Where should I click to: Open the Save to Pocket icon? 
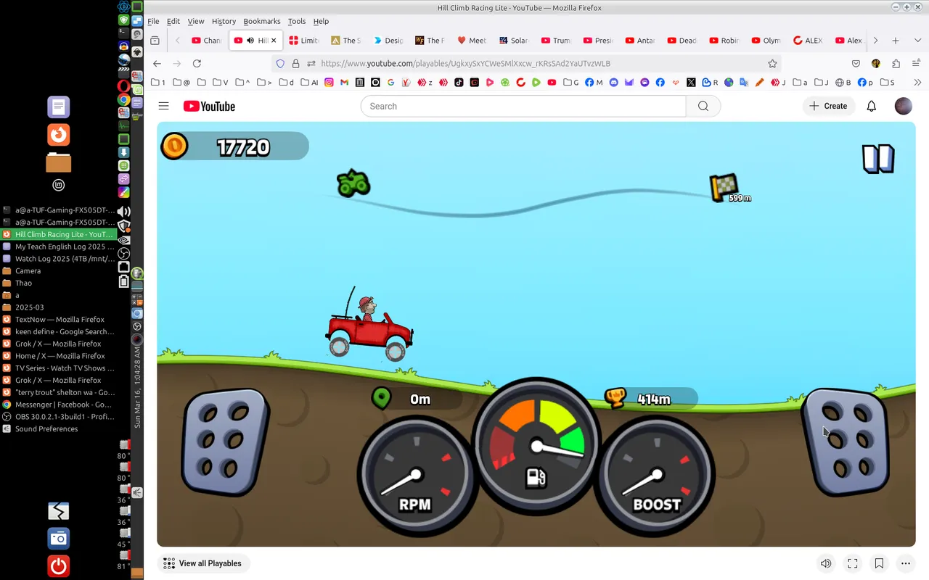coord(856,64)
